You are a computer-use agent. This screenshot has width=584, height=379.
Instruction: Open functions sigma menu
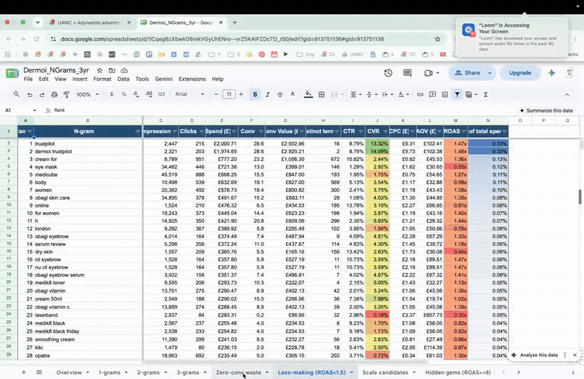click(485, 94)
